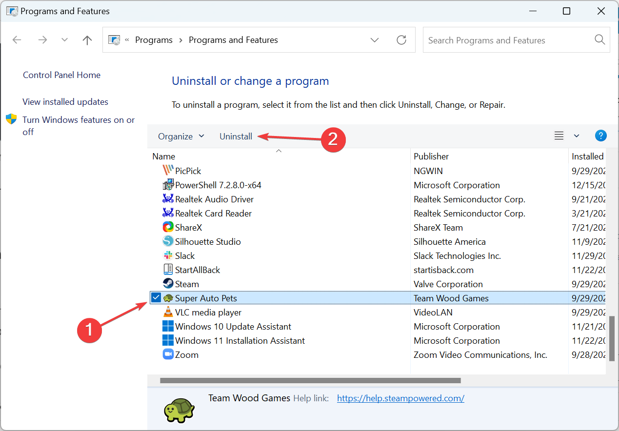Click the search magnifier icon
The width and height of the screenshot is (619, 431).
(600, 40)
